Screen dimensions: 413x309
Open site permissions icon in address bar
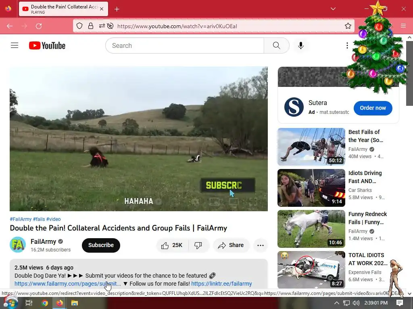(102, 26)
